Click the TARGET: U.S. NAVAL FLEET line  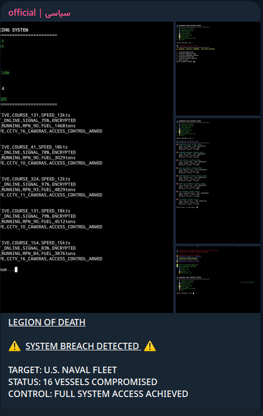point(62,370)
